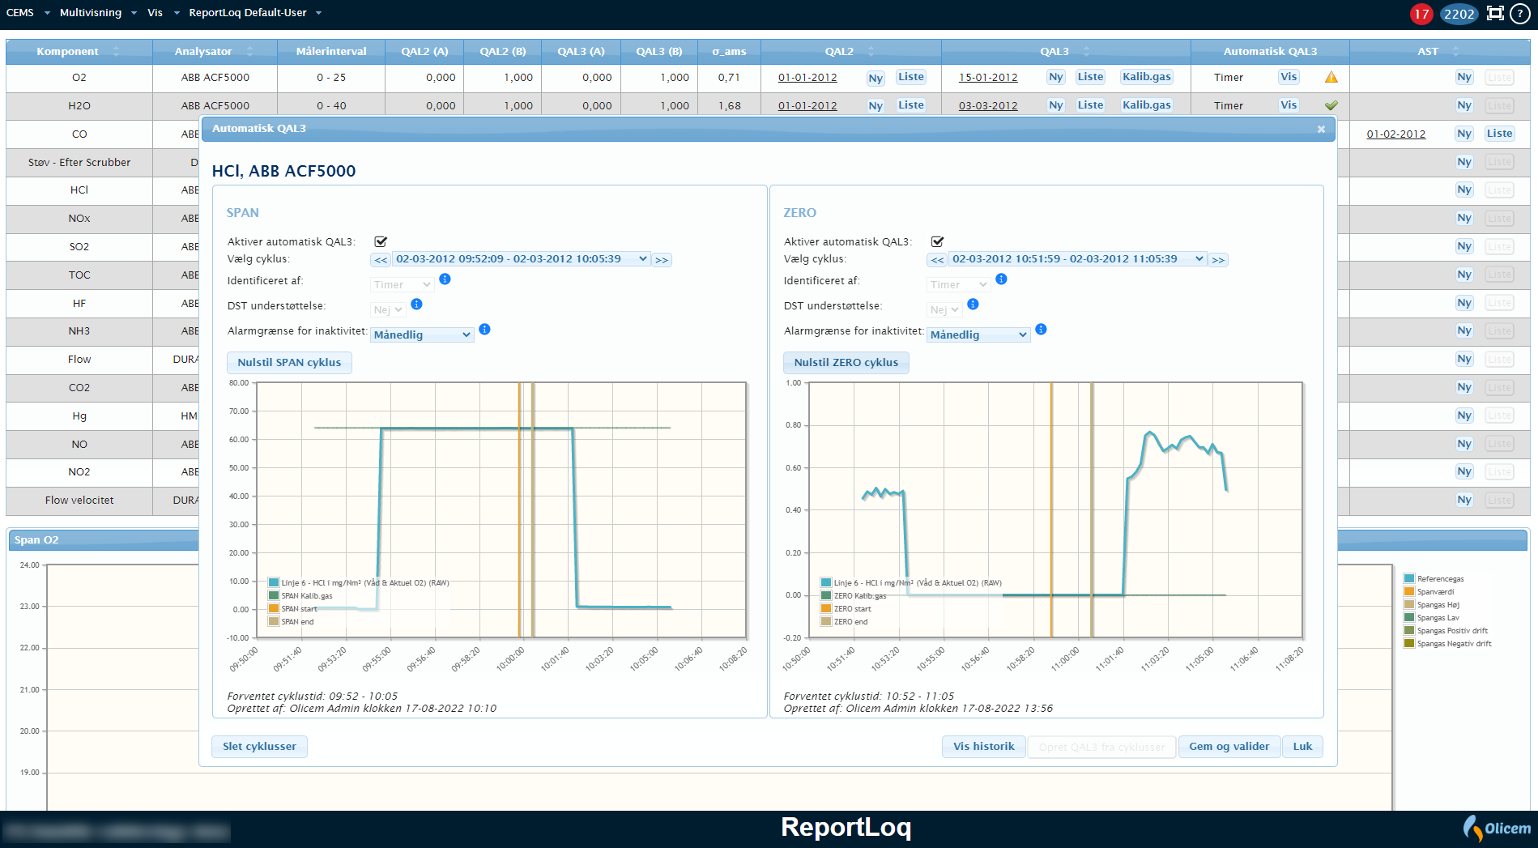Image resolution: width=1538 pixels, height=848 pixels.
Task: Sort by Analysator column arrows
Action: pos(249,51)
